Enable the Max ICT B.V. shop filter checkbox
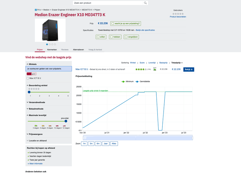241x173 pixels. coord(28,78)
